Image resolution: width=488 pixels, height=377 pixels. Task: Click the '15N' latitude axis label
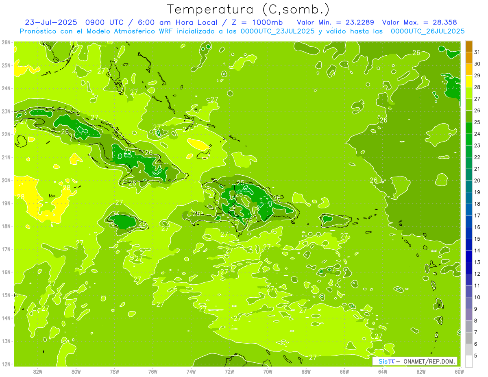click(6, 295)
